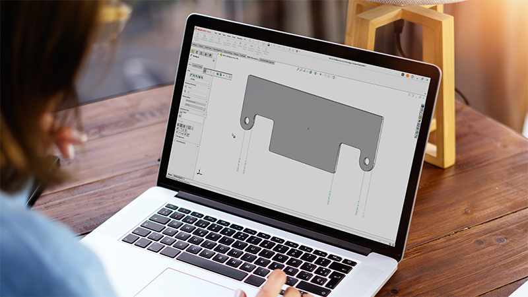Image resolution: width=528 pixels, height=297 pixels.
Task: Switch to the DisplayManager color-wheel tab
Action: [210, 55]
